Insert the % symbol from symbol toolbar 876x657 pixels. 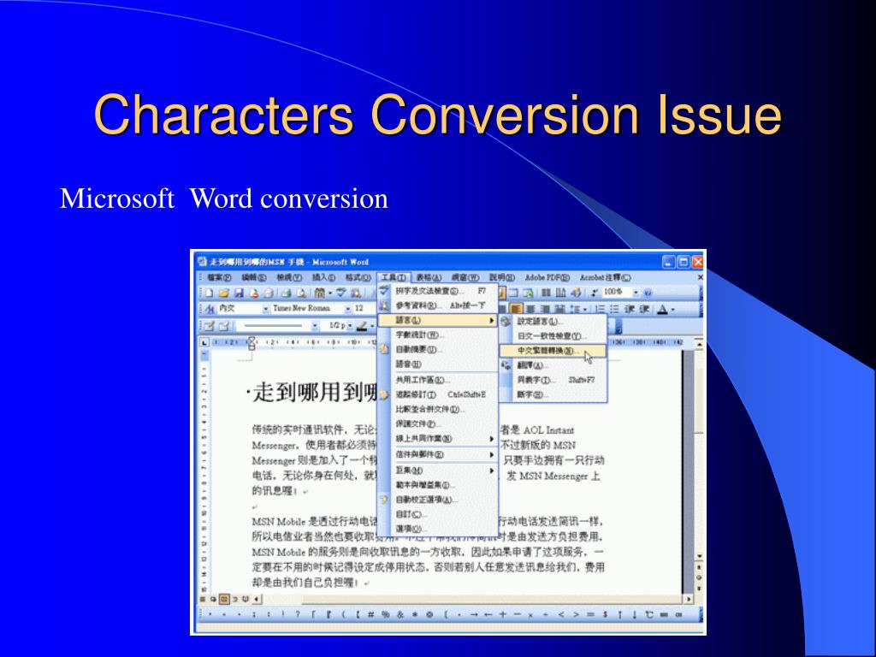386,614
